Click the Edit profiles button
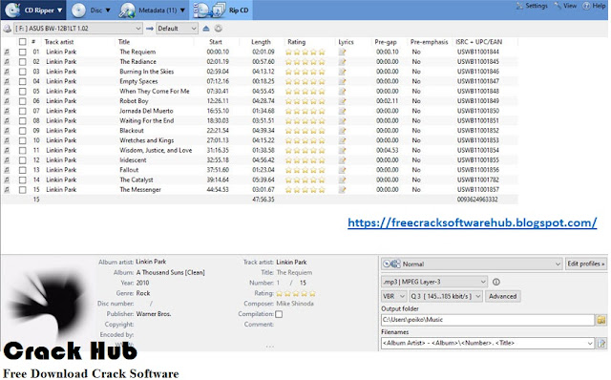Viewport: 611px width, 380px height. coord(585,264)
